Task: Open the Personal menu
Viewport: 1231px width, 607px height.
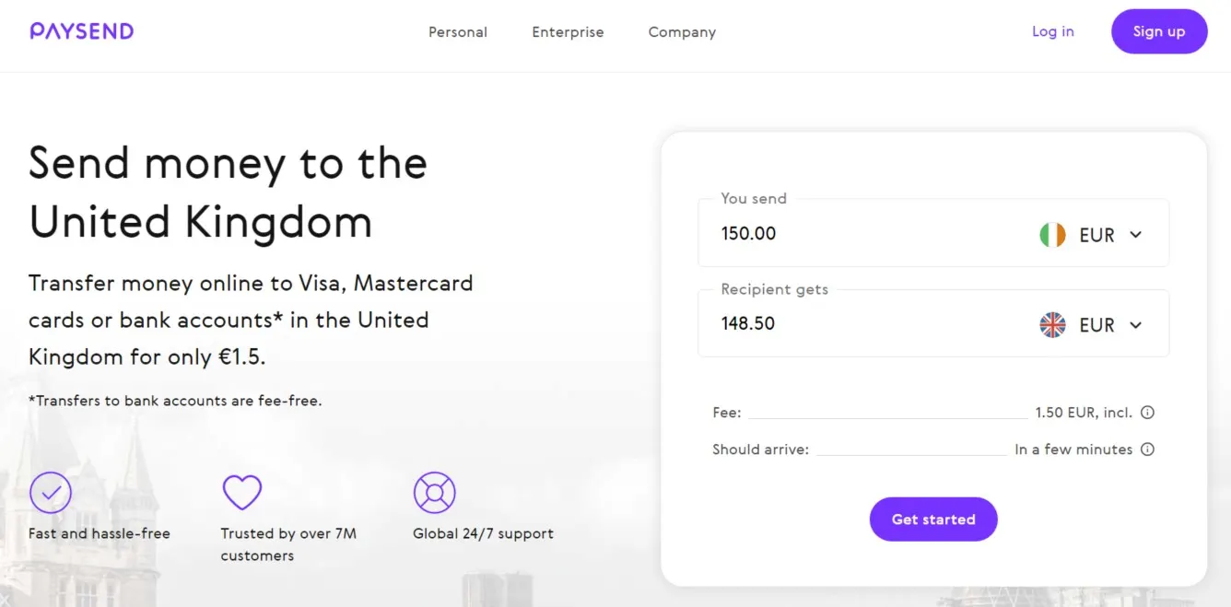Action: [458, 32]
